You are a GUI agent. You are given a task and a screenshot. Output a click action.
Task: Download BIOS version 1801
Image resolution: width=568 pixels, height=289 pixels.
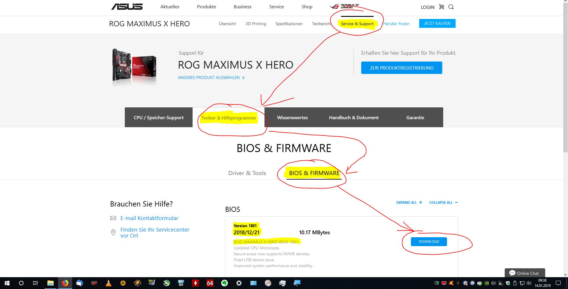coord(429,242)
